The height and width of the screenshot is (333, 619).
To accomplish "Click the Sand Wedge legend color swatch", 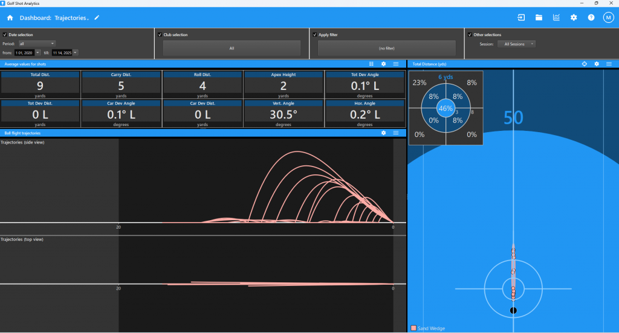I will [413, 328].
